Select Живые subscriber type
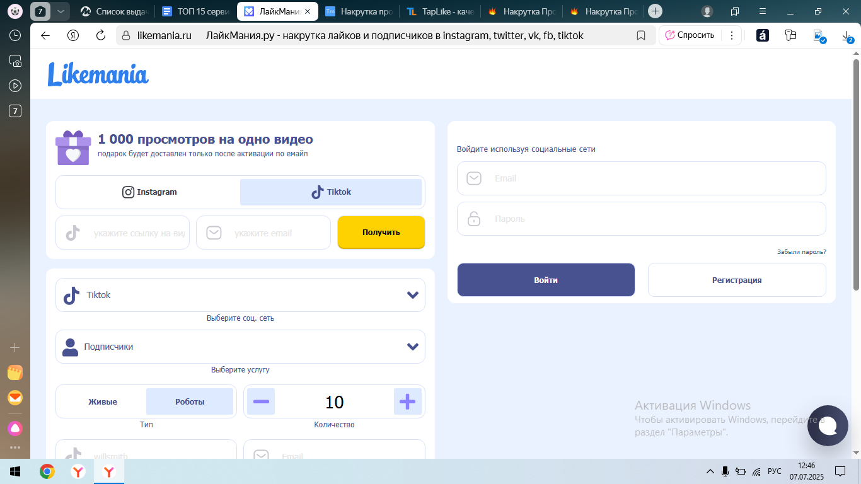 tap(103, 401)
